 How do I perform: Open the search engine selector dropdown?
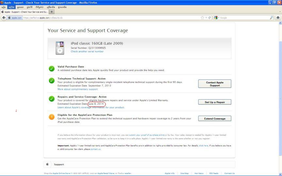217,18
